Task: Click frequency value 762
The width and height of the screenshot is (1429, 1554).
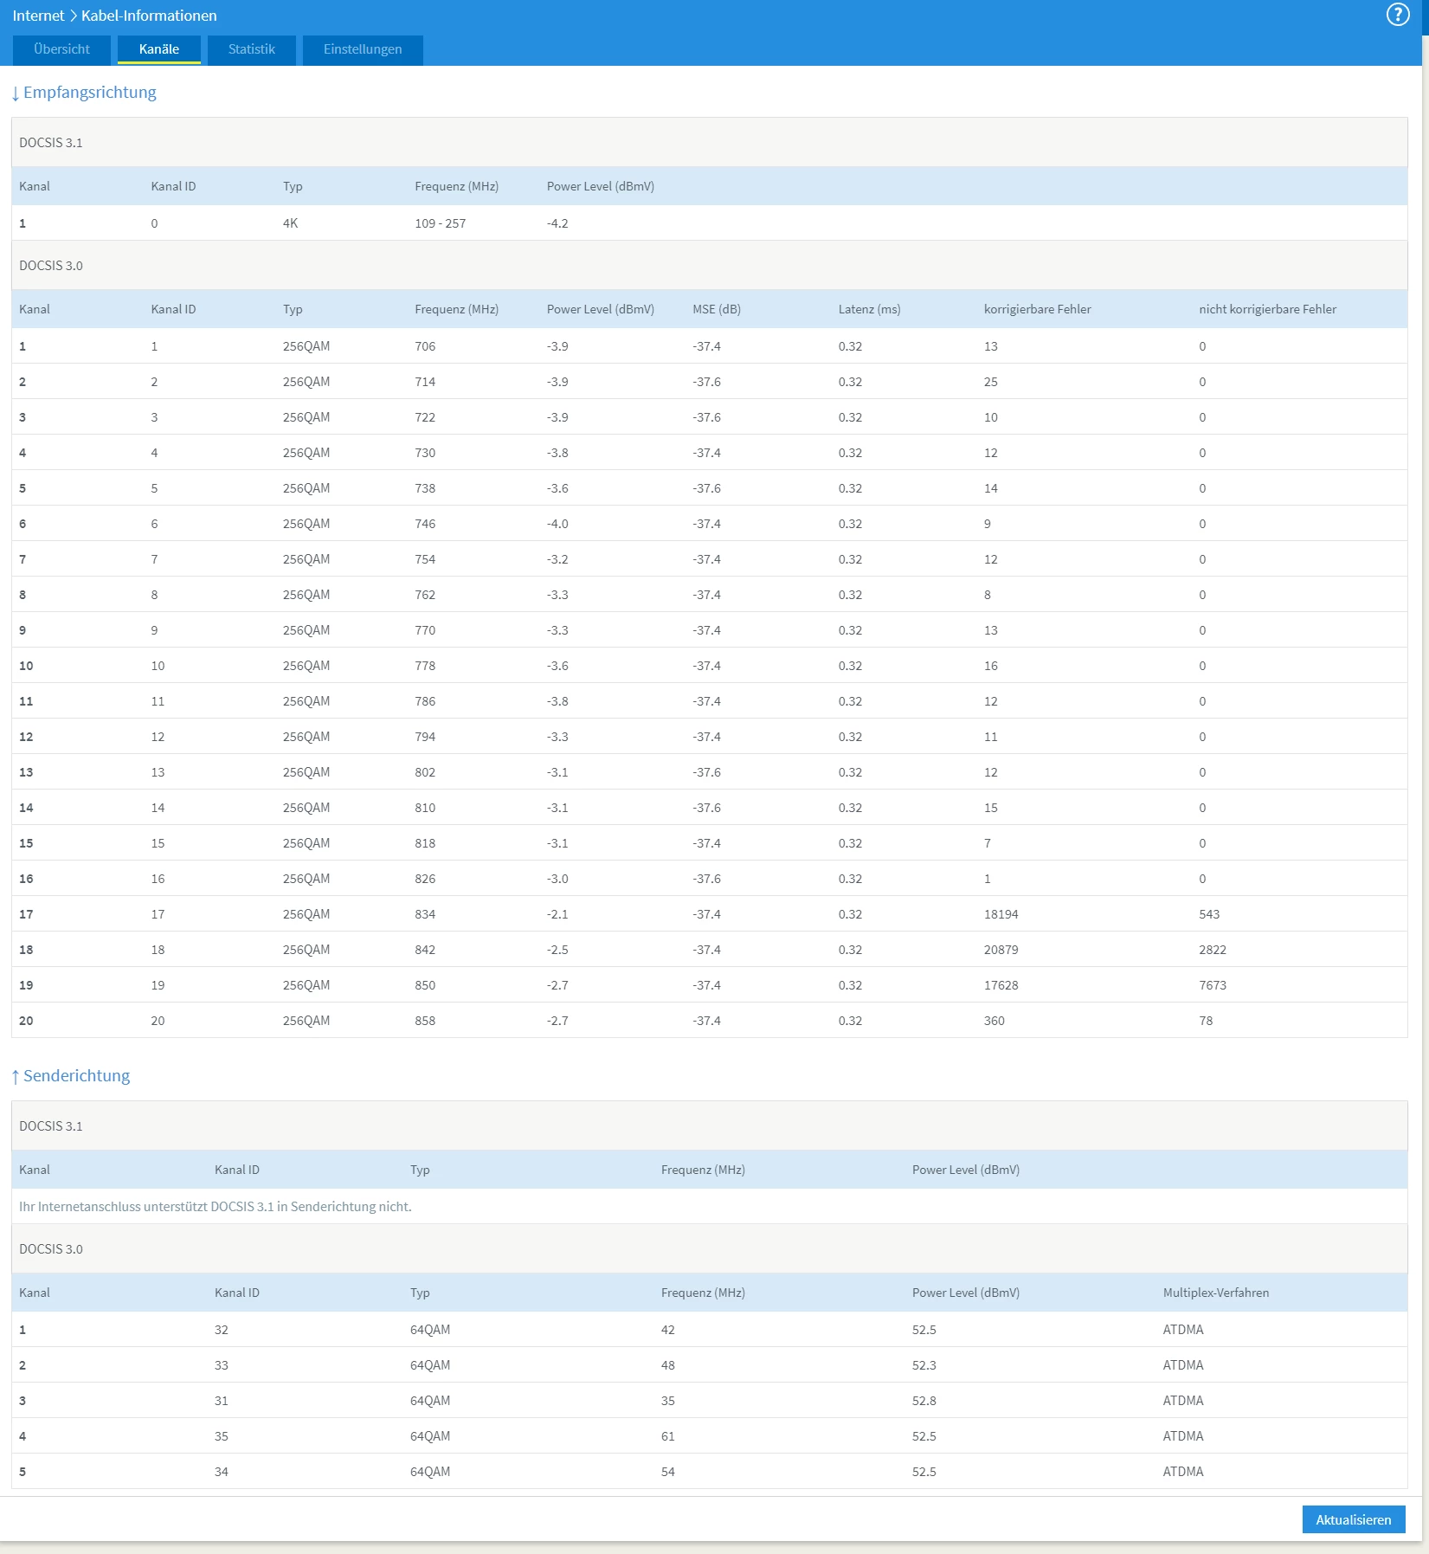Action: click(x=425, y=595)
